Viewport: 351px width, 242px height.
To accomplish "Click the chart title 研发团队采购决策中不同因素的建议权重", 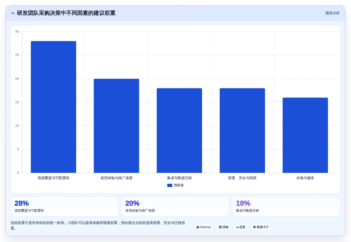I will [x=66, y=13].
